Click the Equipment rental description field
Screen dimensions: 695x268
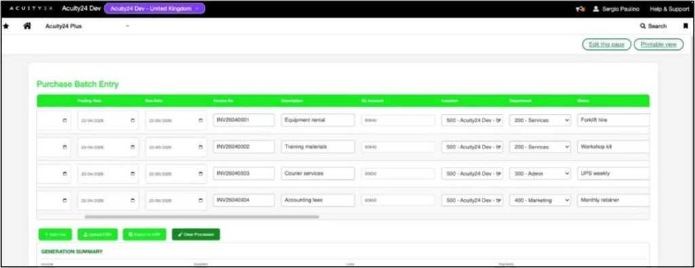318,120
